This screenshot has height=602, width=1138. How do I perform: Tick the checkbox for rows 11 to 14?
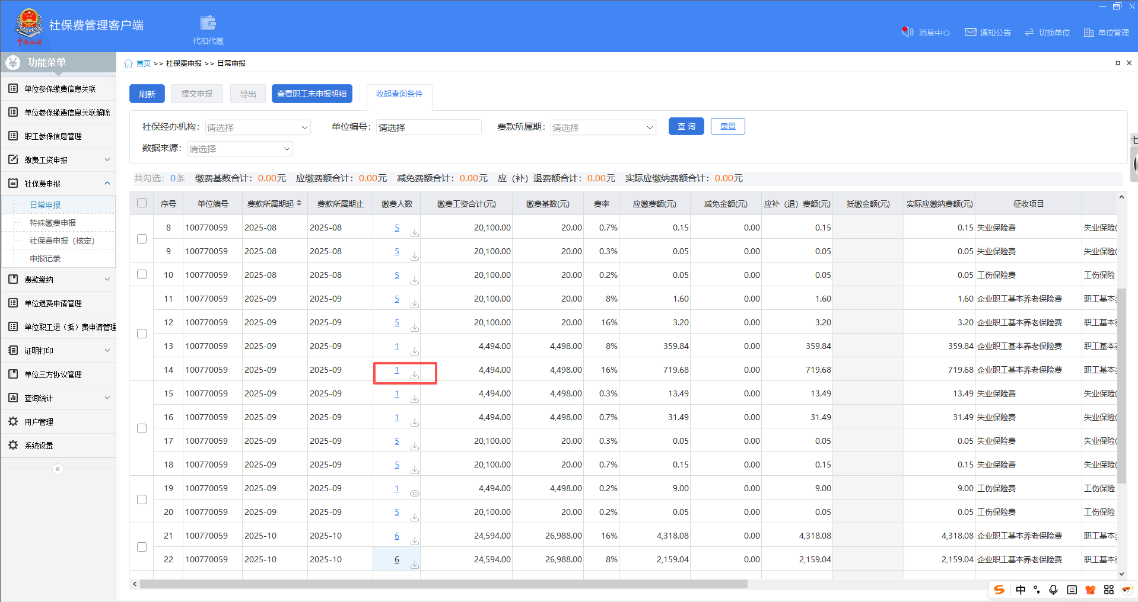pyautogui.click(x=142, y=334)
